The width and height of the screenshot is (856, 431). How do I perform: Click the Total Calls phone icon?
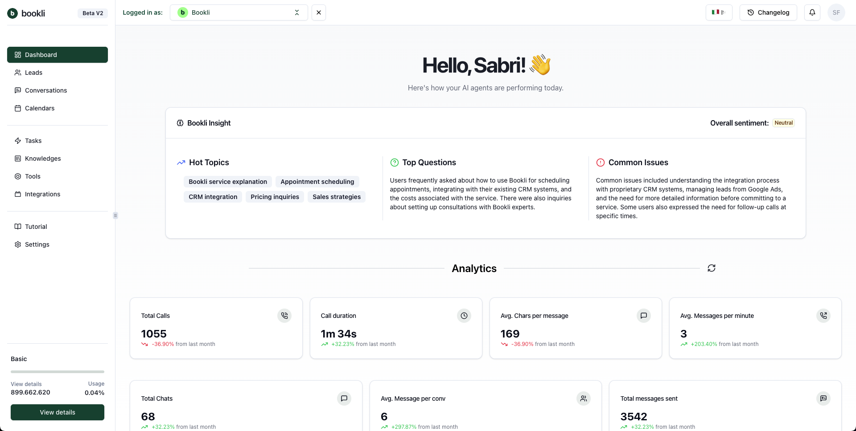284,316
